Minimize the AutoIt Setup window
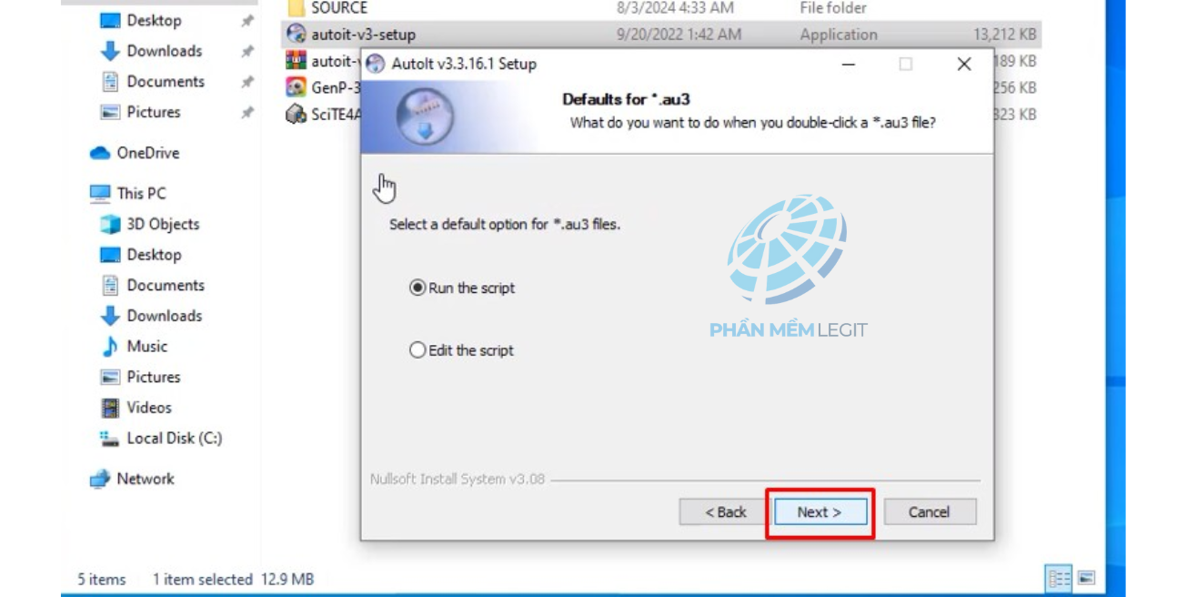The width and height of the screenshot is (1187, 597). pos(848,64)
